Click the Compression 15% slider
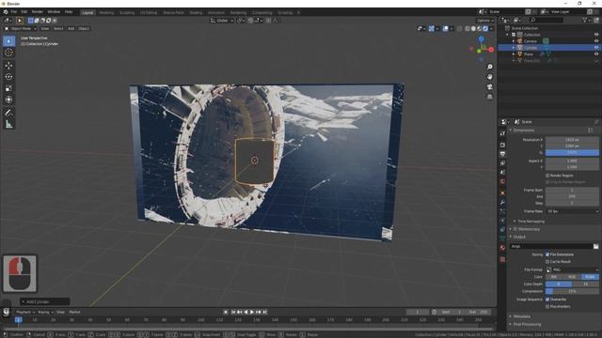 (572, 291)
